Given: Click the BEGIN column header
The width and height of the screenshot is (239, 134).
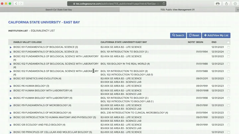Looking at the screenshot, I should (x=199, y=42).
